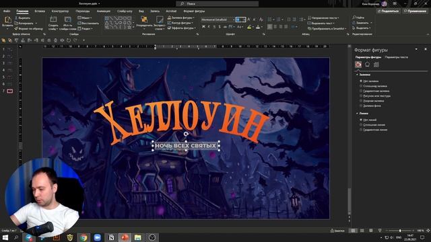Apply Формат по образцу format painter

click(x=28, y=28)
